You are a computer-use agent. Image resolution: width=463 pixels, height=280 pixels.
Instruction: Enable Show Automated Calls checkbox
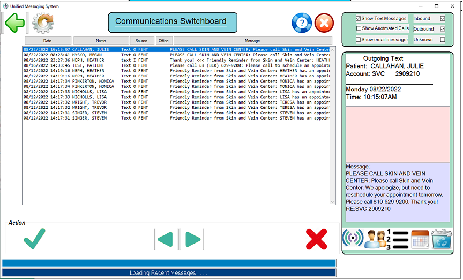pos(359,28)
